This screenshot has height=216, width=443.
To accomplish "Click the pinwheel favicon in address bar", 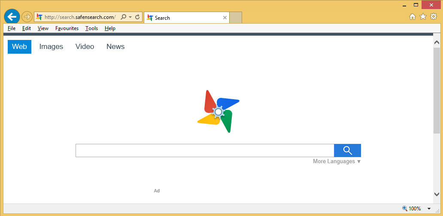I will click(39, 17).
